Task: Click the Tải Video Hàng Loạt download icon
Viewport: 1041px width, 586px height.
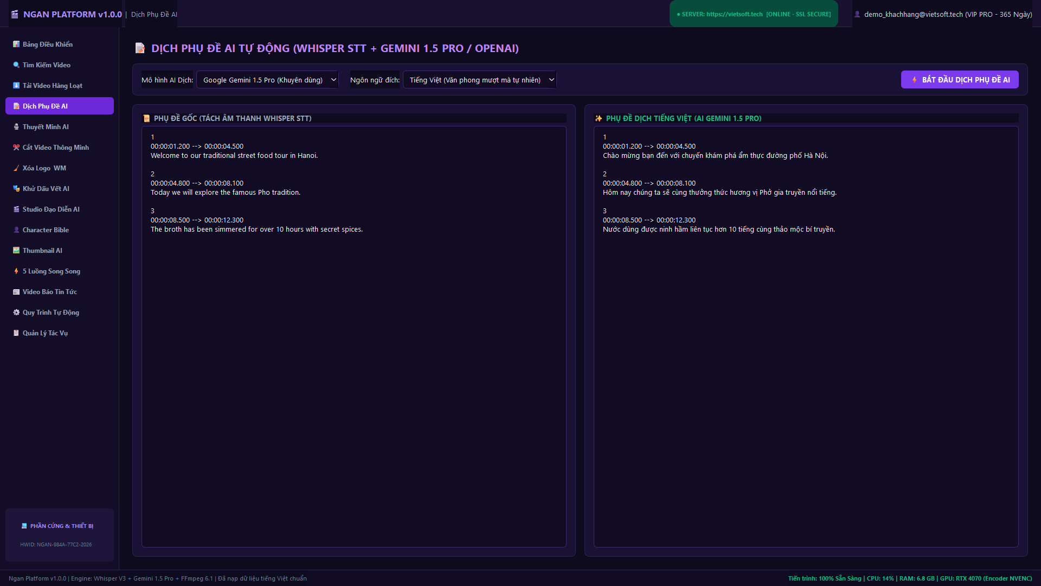Action: 16,86
